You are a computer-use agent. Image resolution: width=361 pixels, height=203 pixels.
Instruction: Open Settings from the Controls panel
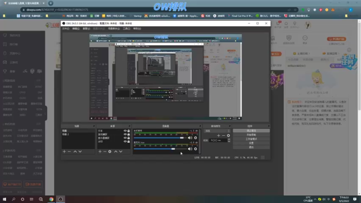[251, 143]
